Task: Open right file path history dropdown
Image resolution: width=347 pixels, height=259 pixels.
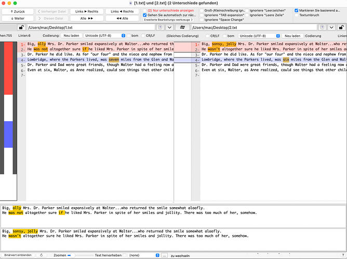Action: pos(331,27)
